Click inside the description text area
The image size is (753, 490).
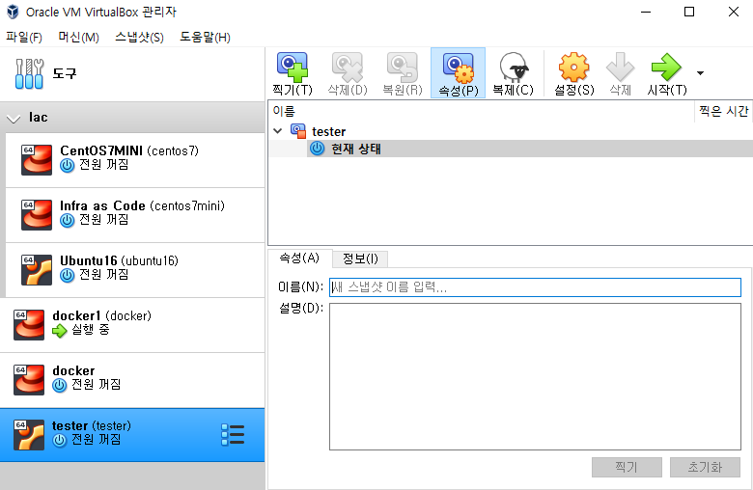click(535, 376)
